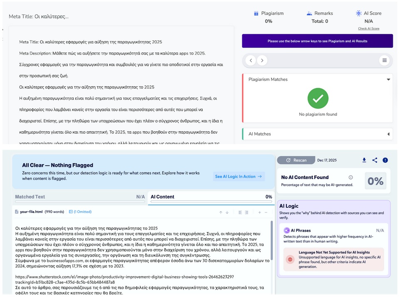The image size is (399, 297).
Task: Expand the AI Matches section
Action: tap(388, 134)
